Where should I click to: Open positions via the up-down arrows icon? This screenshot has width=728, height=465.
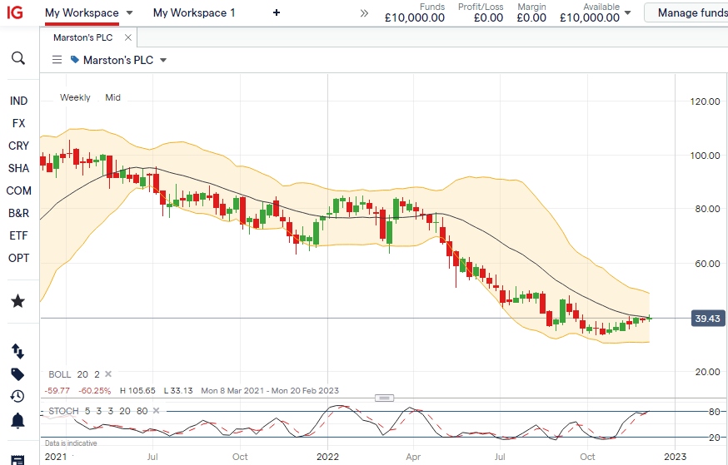point(18,351)
